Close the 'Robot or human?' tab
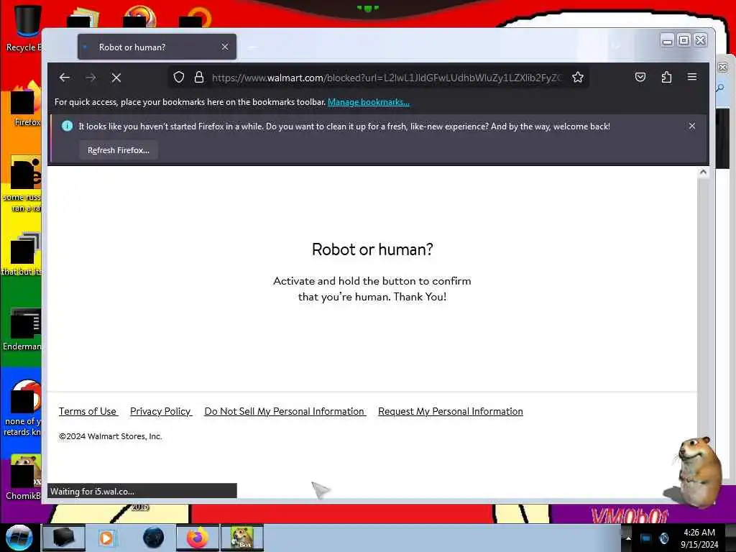The height and width of the screenshot is (552, 736). (225, 47)
